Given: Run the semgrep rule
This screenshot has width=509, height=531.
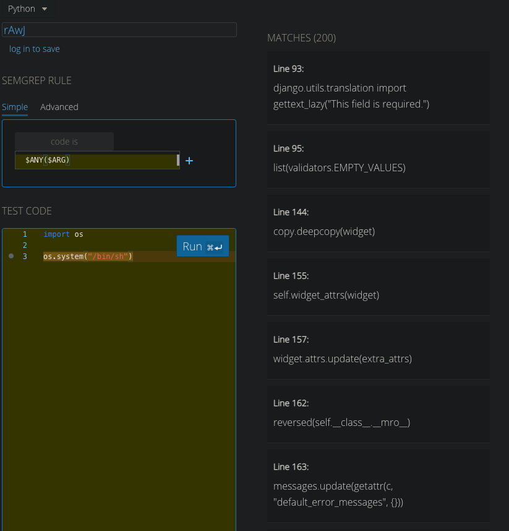Looking at the screenshot, I should tap(203, 246).
